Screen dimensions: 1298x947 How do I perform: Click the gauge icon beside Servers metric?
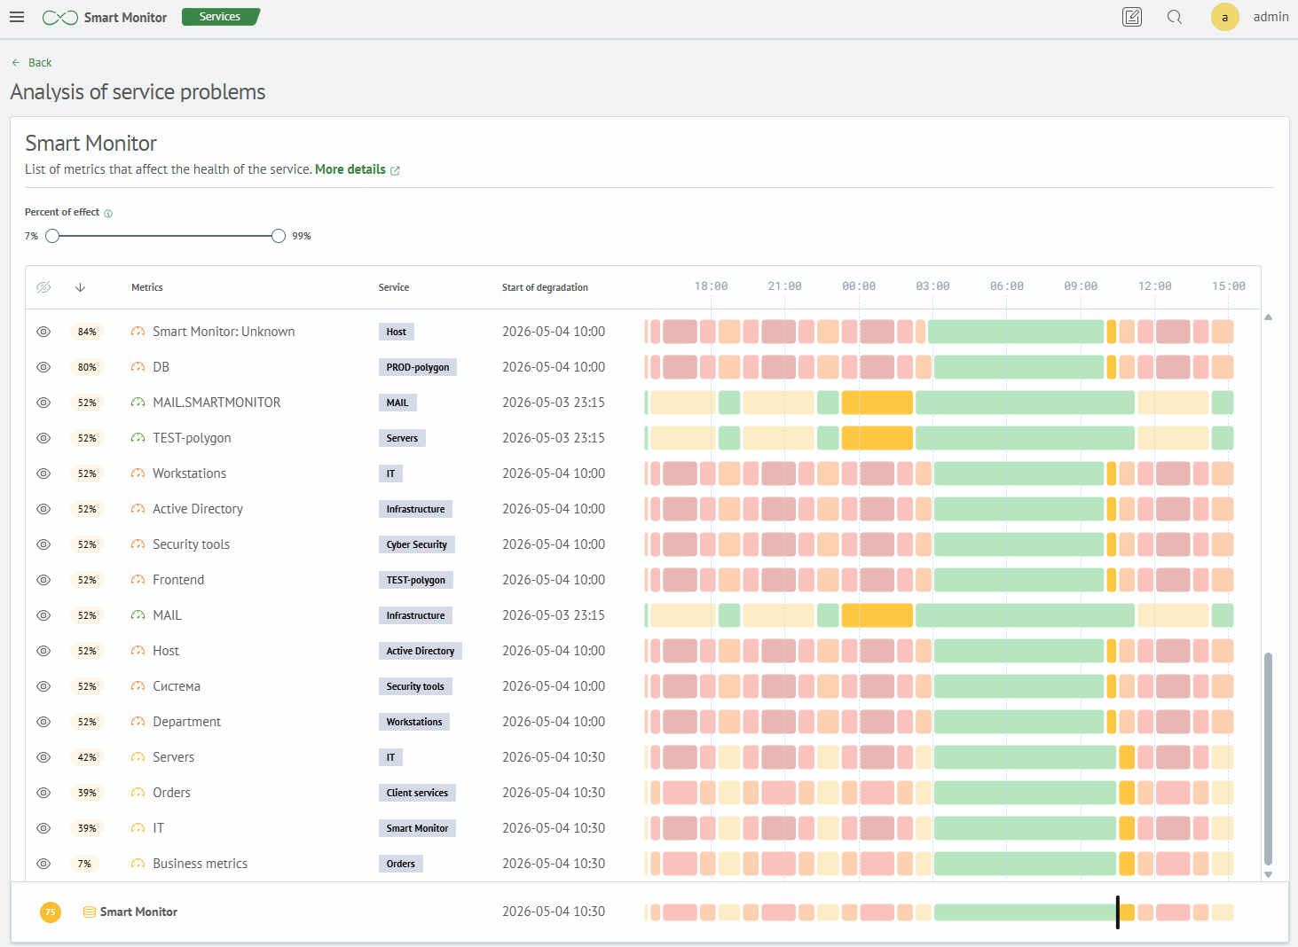click(138, 757)
